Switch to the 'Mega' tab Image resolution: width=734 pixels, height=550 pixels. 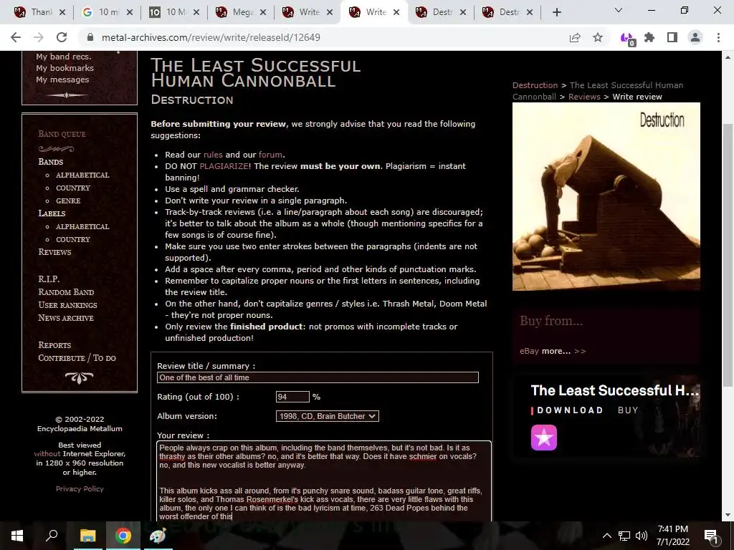[x=241, y=13]
